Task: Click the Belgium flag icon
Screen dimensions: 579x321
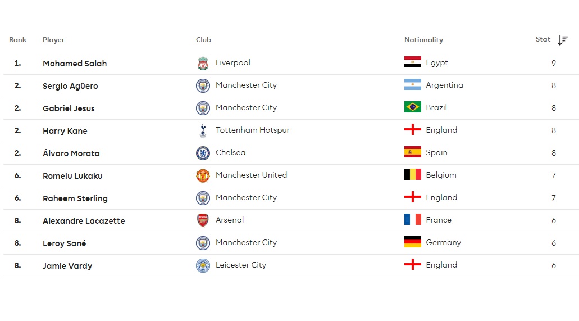Action: tap(413, 175)
